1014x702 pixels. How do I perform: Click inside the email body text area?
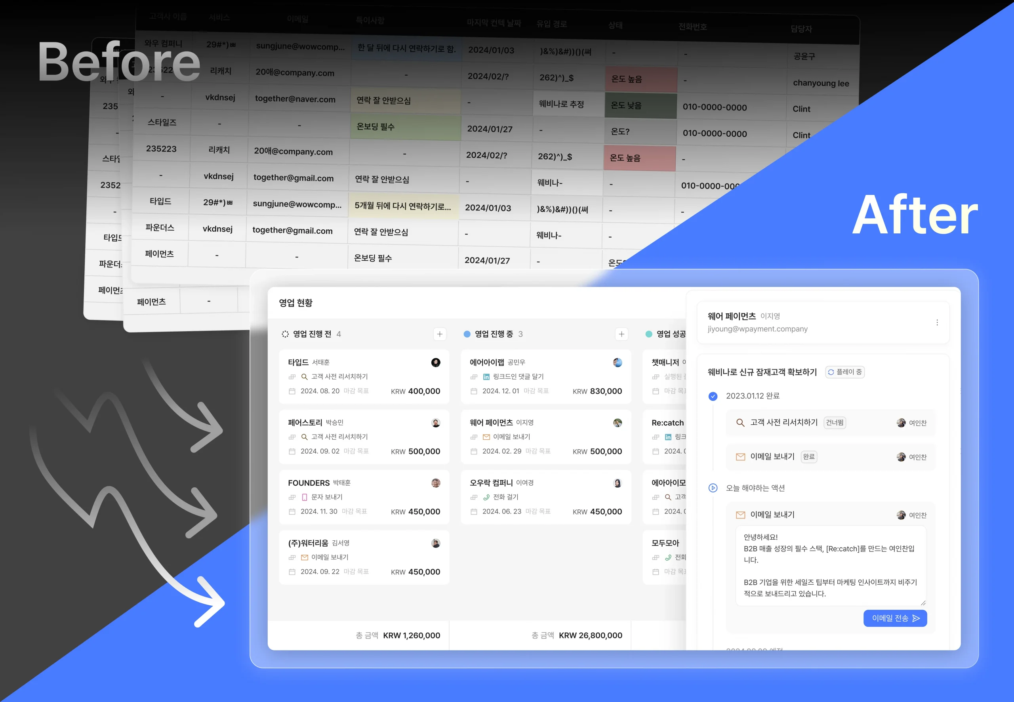[x=831, y=566]
